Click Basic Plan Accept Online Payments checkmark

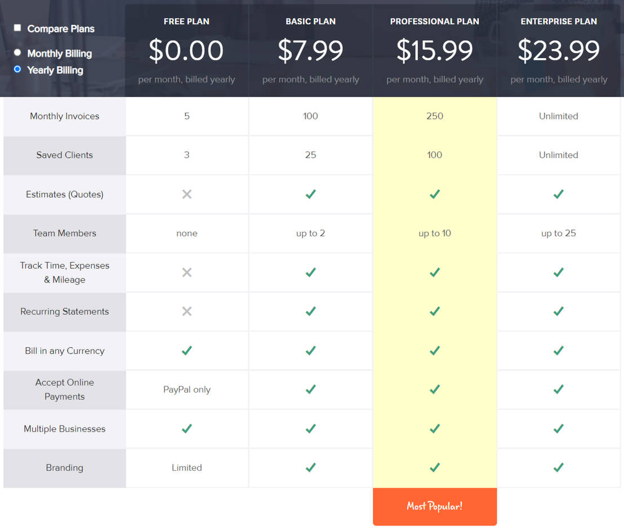coord(310,389)
